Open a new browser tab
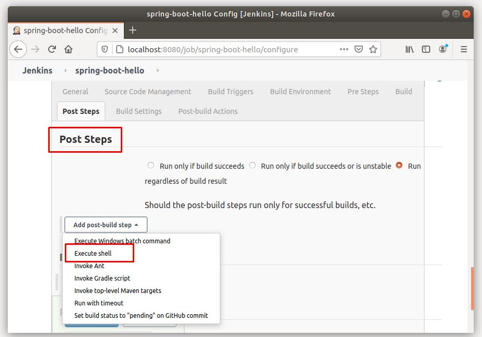The height and width of the screenshot is (337, 482). point(133,30)
